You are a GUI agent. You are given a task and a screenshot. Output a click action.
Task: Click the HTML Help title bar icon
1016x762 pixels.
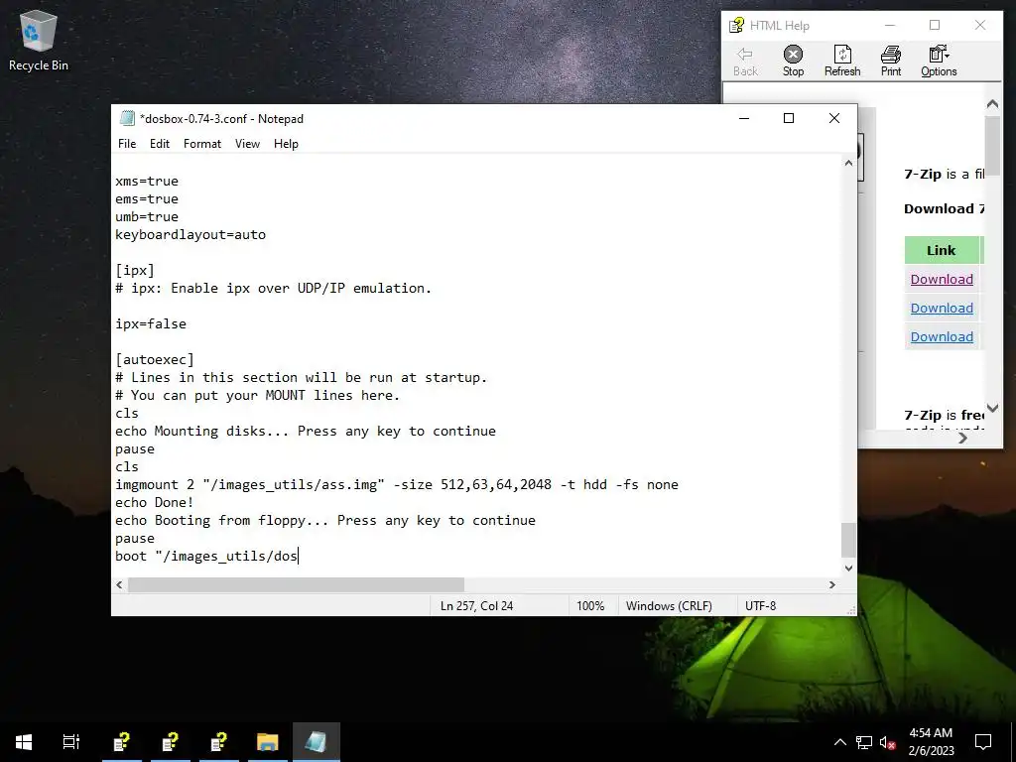pos(737,25)
